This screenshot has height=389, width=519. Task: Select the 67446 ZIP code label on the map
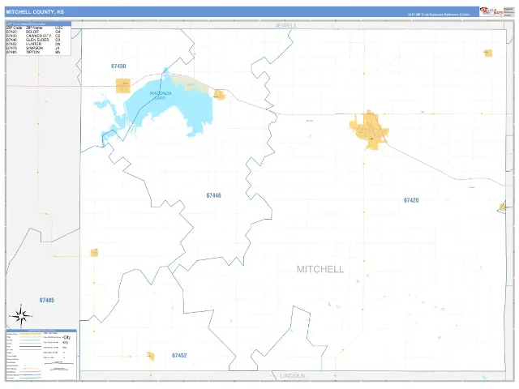pos(213,195)
